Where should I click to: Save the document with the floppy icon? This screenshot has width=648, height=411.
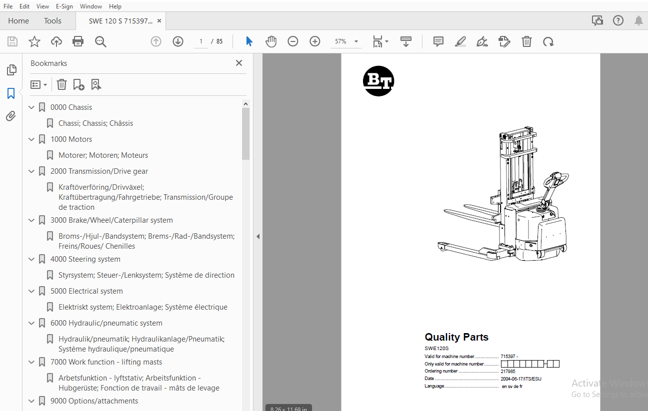point(12,41)
